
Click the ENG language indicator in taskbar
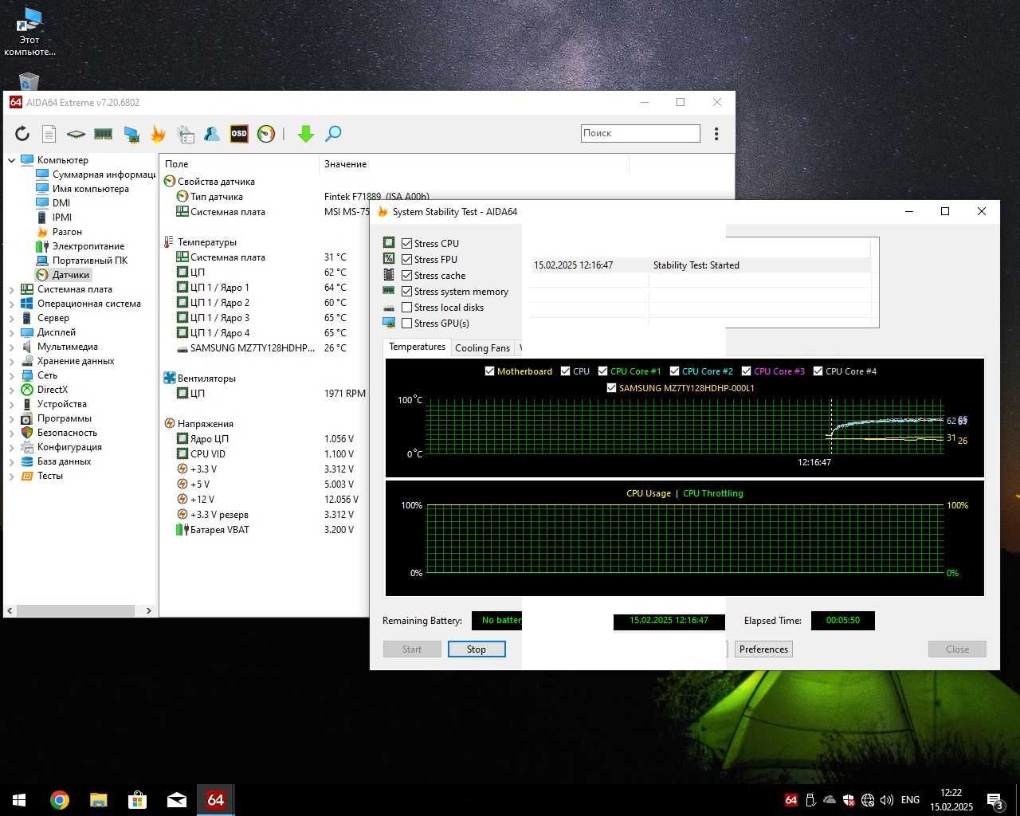point(910,800)
